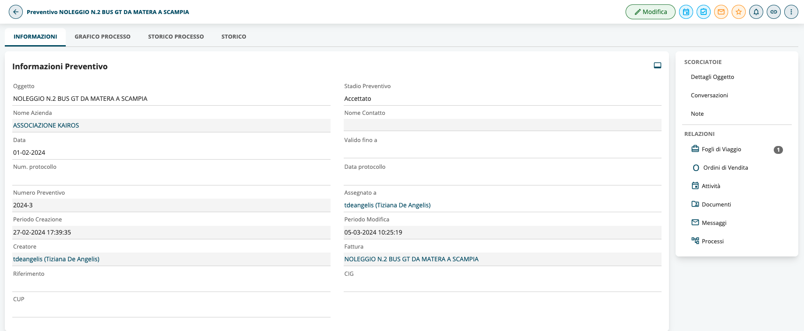The width and height of the screenshot is (804, 331).
Task: Click the empty Data protocollo field
Action: [x=502, y=179]
